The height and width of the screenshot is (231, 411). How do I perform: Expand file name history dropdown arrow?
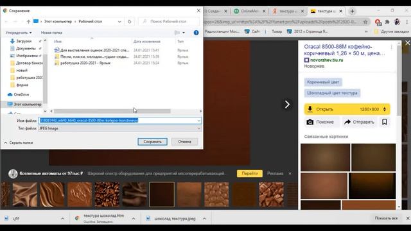(199, 121)
